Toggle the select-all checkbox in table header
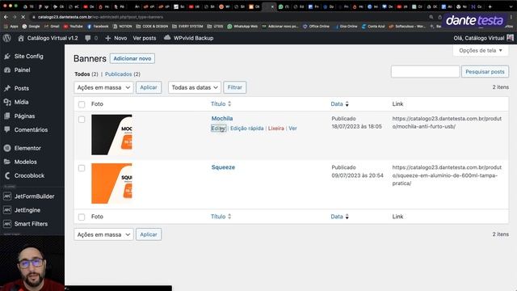Image resolution: width=517 pixels, height=291 pixels. [82, 104]
